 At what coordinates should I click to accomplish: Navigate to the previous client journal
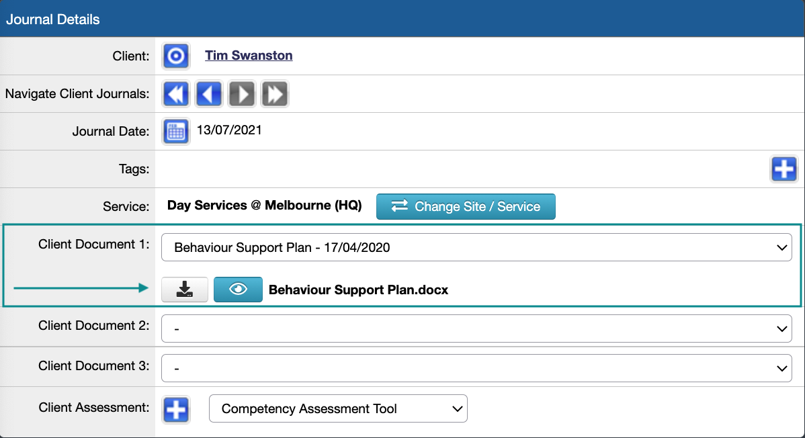pyautogui.click(x=208, y=93)
